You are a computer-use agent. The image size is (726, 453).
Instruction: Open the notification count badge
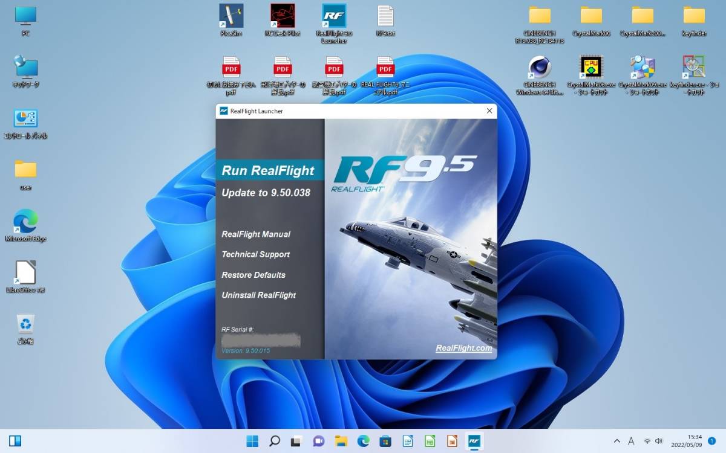pyautogui.click(x=712, y=441)
